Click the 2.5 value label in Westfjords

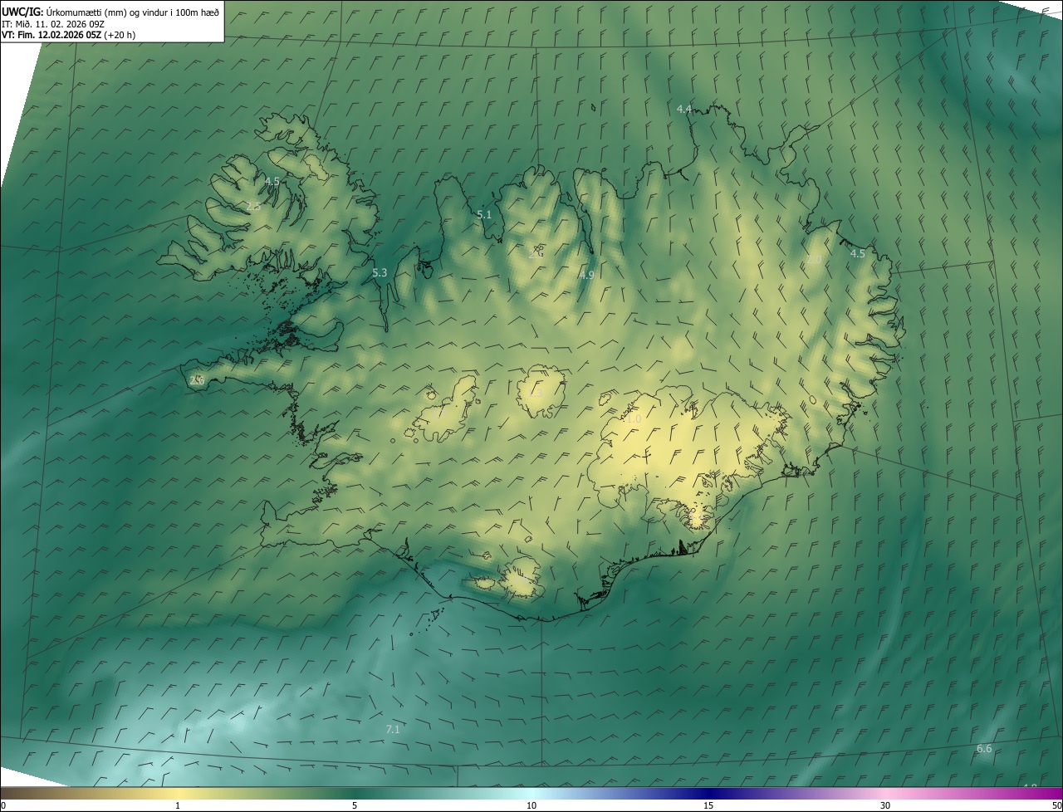pos(253,206)
